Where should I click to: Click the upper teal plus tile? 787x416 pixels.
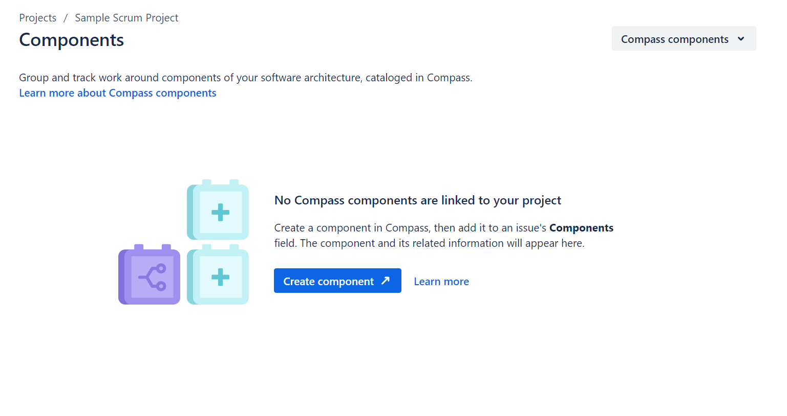pos(219,212)
